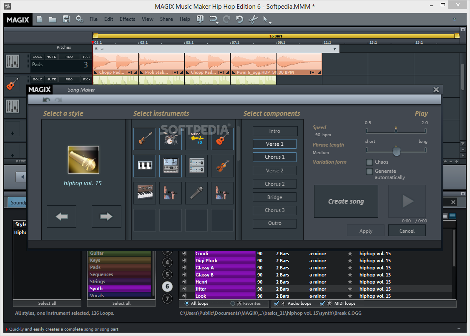Viewport: 470px width, 336px height.
Task: Toggle the MIDI loops checkbox
Action: coord(322,304)
